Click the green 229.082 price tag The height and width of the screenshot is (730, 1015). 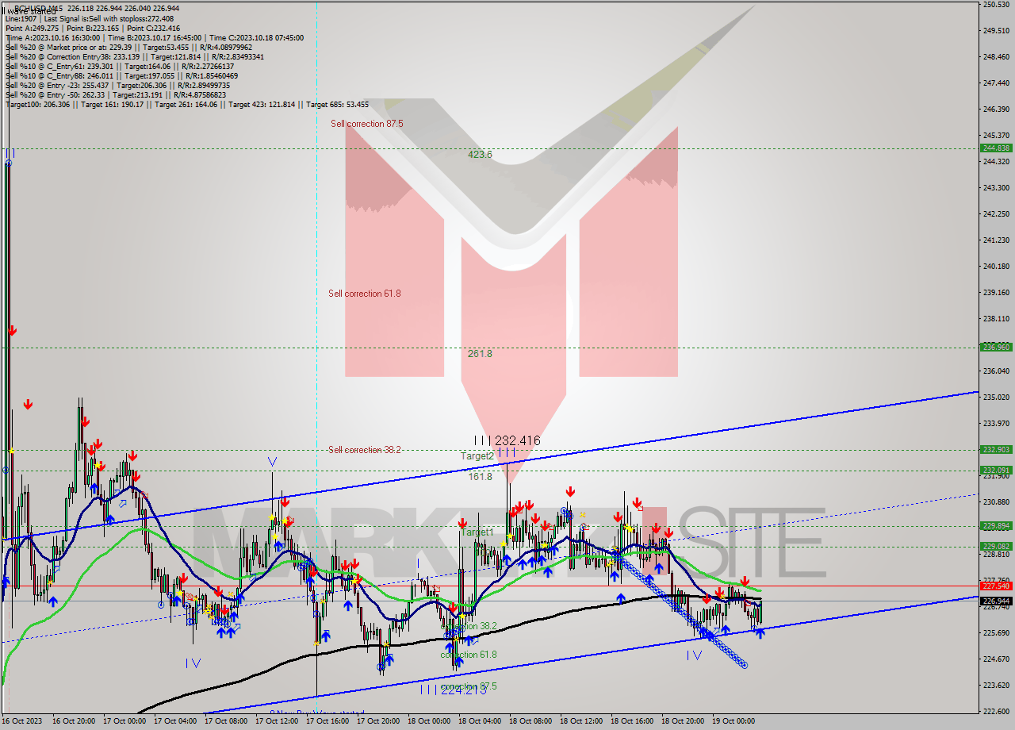[x=995, y=547]
